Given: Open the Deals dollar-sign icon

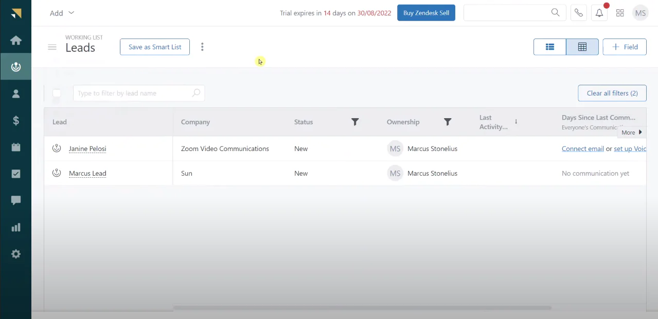Looking at the screenshot, I should tap(15, 120).
